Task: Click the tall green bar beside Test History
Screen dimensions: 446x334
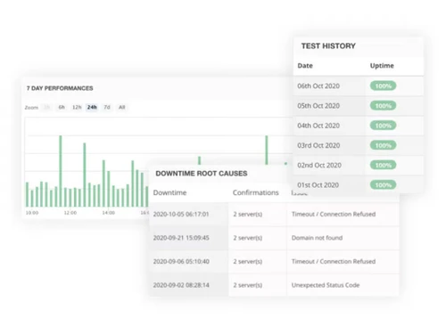Action: (267, 150)
